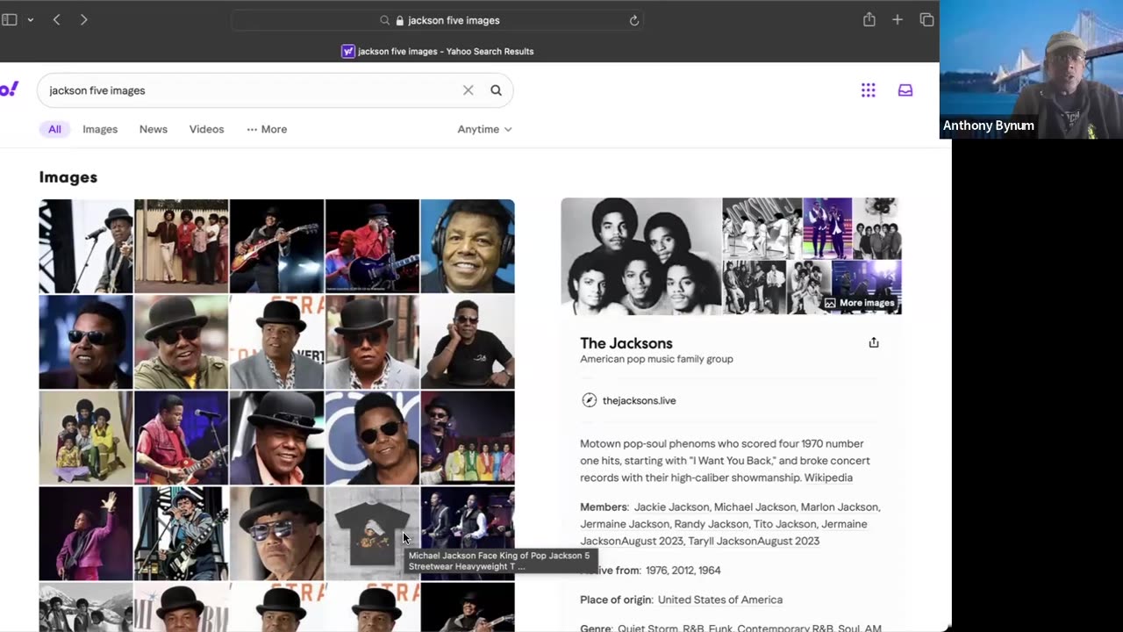
Task: Open the pink suit performer thumbnail
Action: (x=86, y=534)
